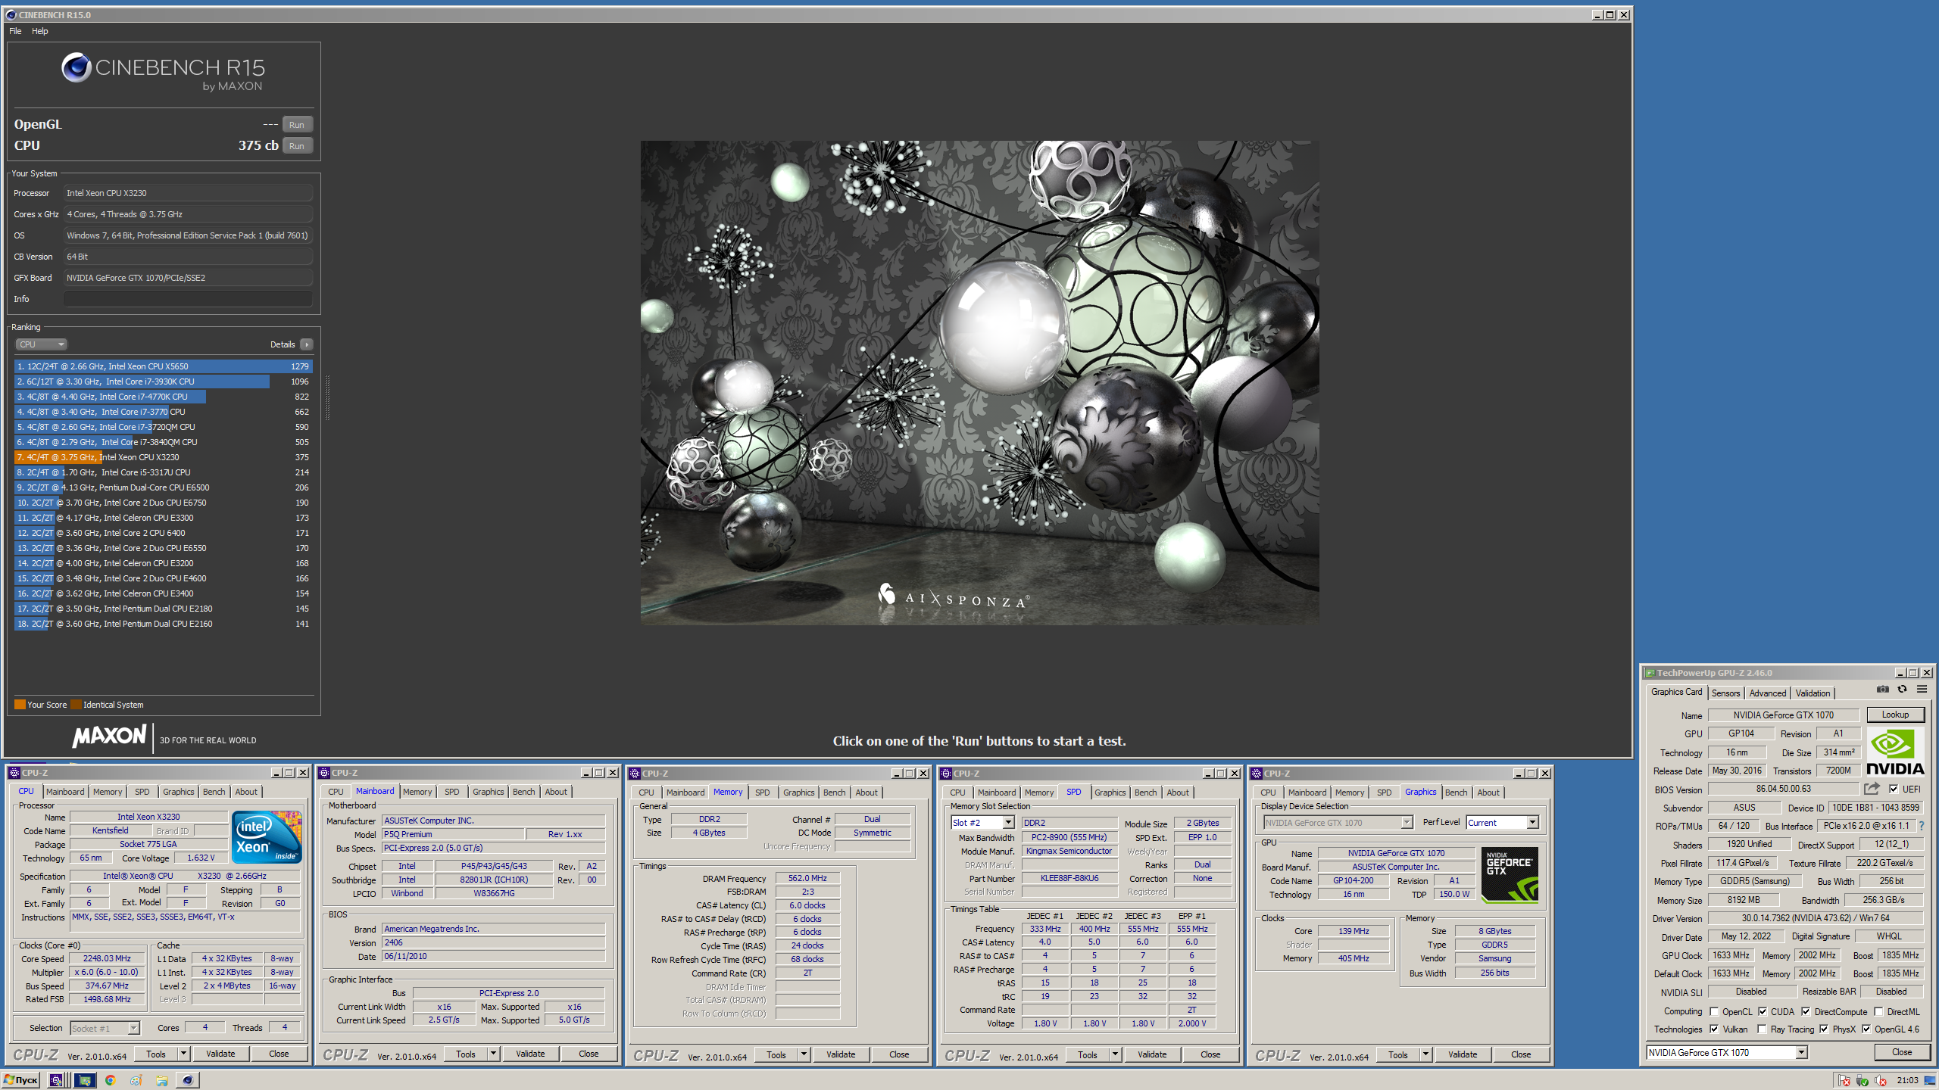Click the GPU-Z icon on the taskbar
The height and width of the screenshot is (1090, 1939).
point(84,1080)
